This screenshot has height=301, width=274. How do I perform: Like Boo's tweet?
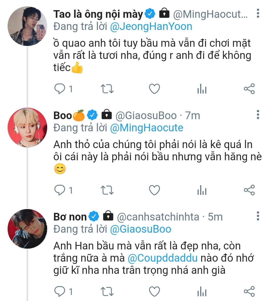point(154,190)
